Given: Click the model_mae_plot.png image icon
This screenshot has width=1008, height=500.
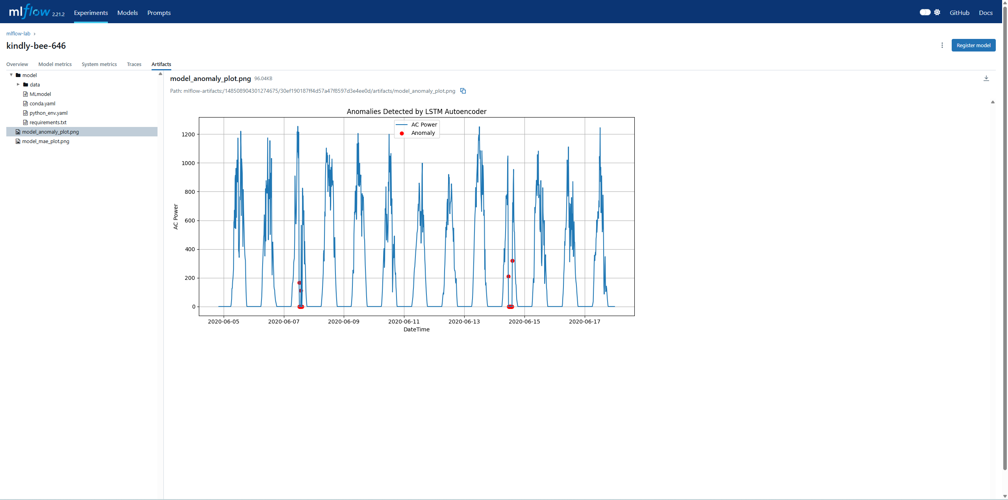Looking at the screenshot, I should click(18, 141).
